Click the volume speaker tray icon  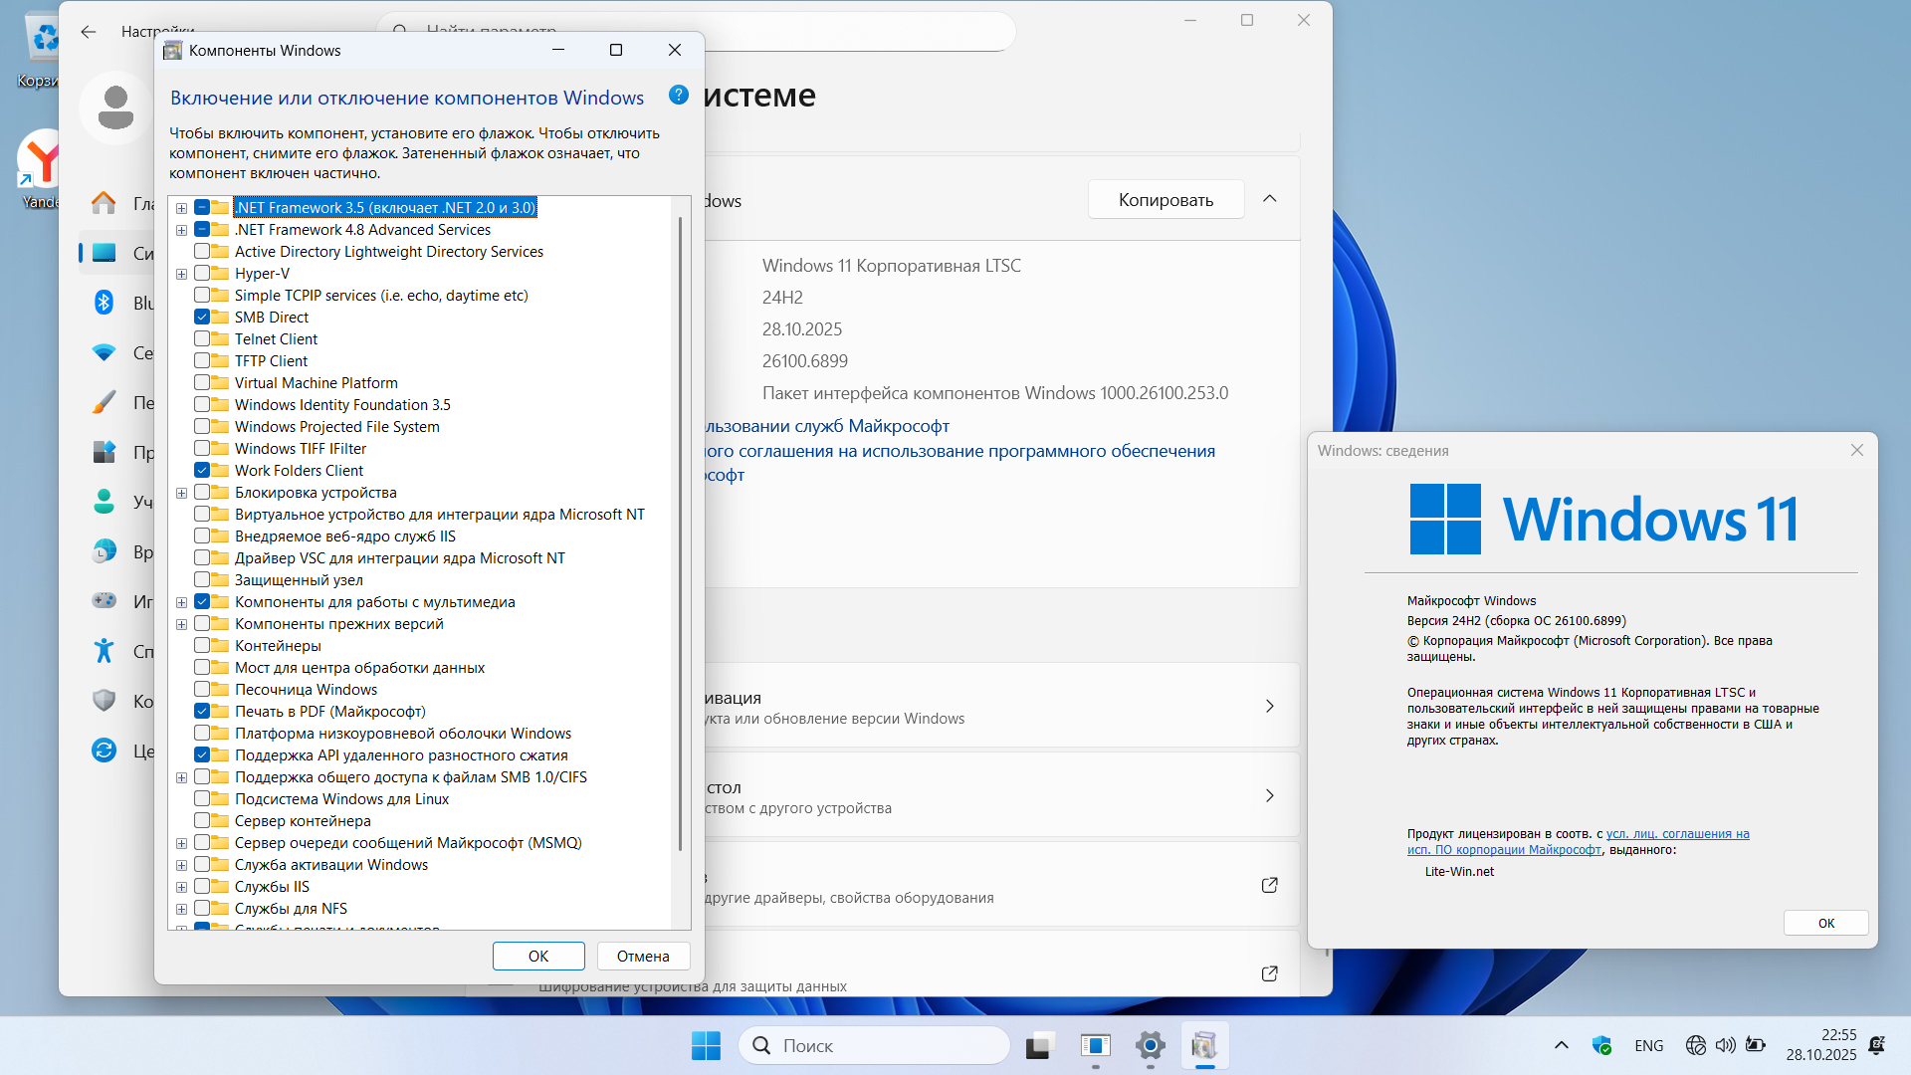pos(1725,1045)
